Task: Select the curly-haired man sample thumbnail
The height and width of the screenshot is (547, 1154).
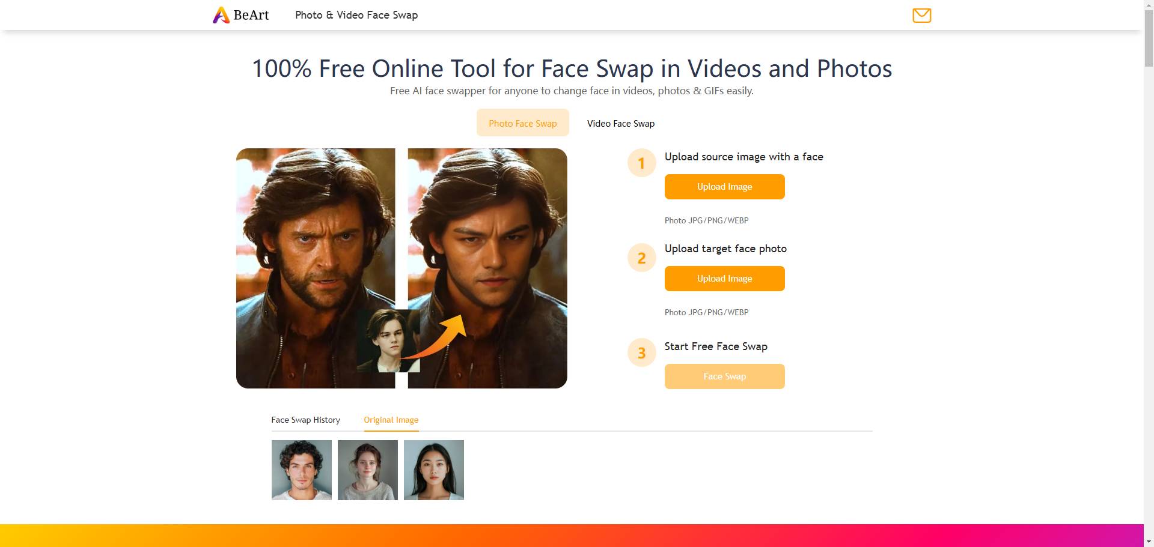Action: pyautogui.click(x=302, y=470)
